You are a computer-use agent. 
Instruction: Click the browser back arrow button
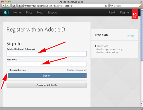pos(4,6)
